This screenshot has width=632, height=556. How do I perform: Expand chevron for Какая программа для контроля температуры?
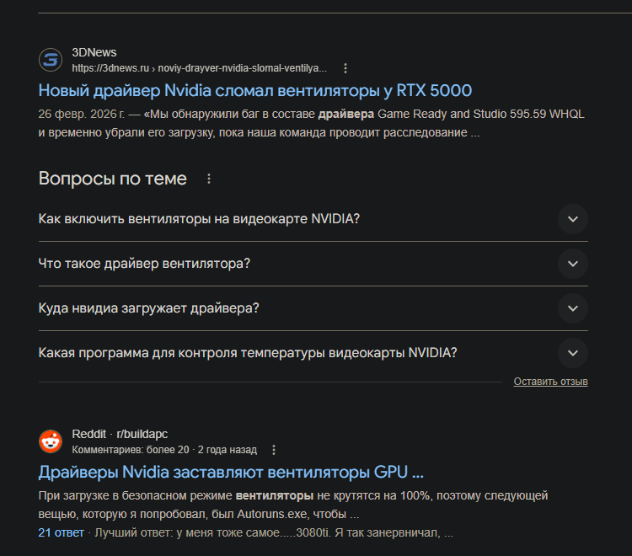coord(573,353)
